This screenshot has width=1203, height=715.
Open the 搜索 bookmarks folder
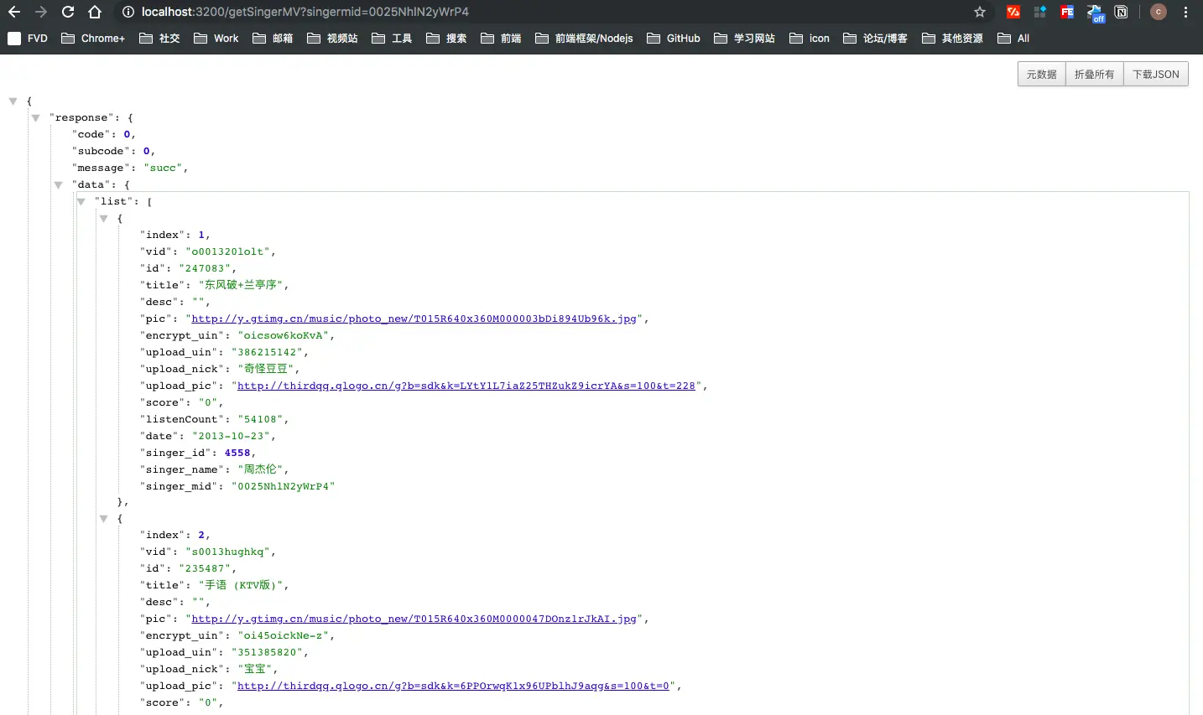coord(446,38)
